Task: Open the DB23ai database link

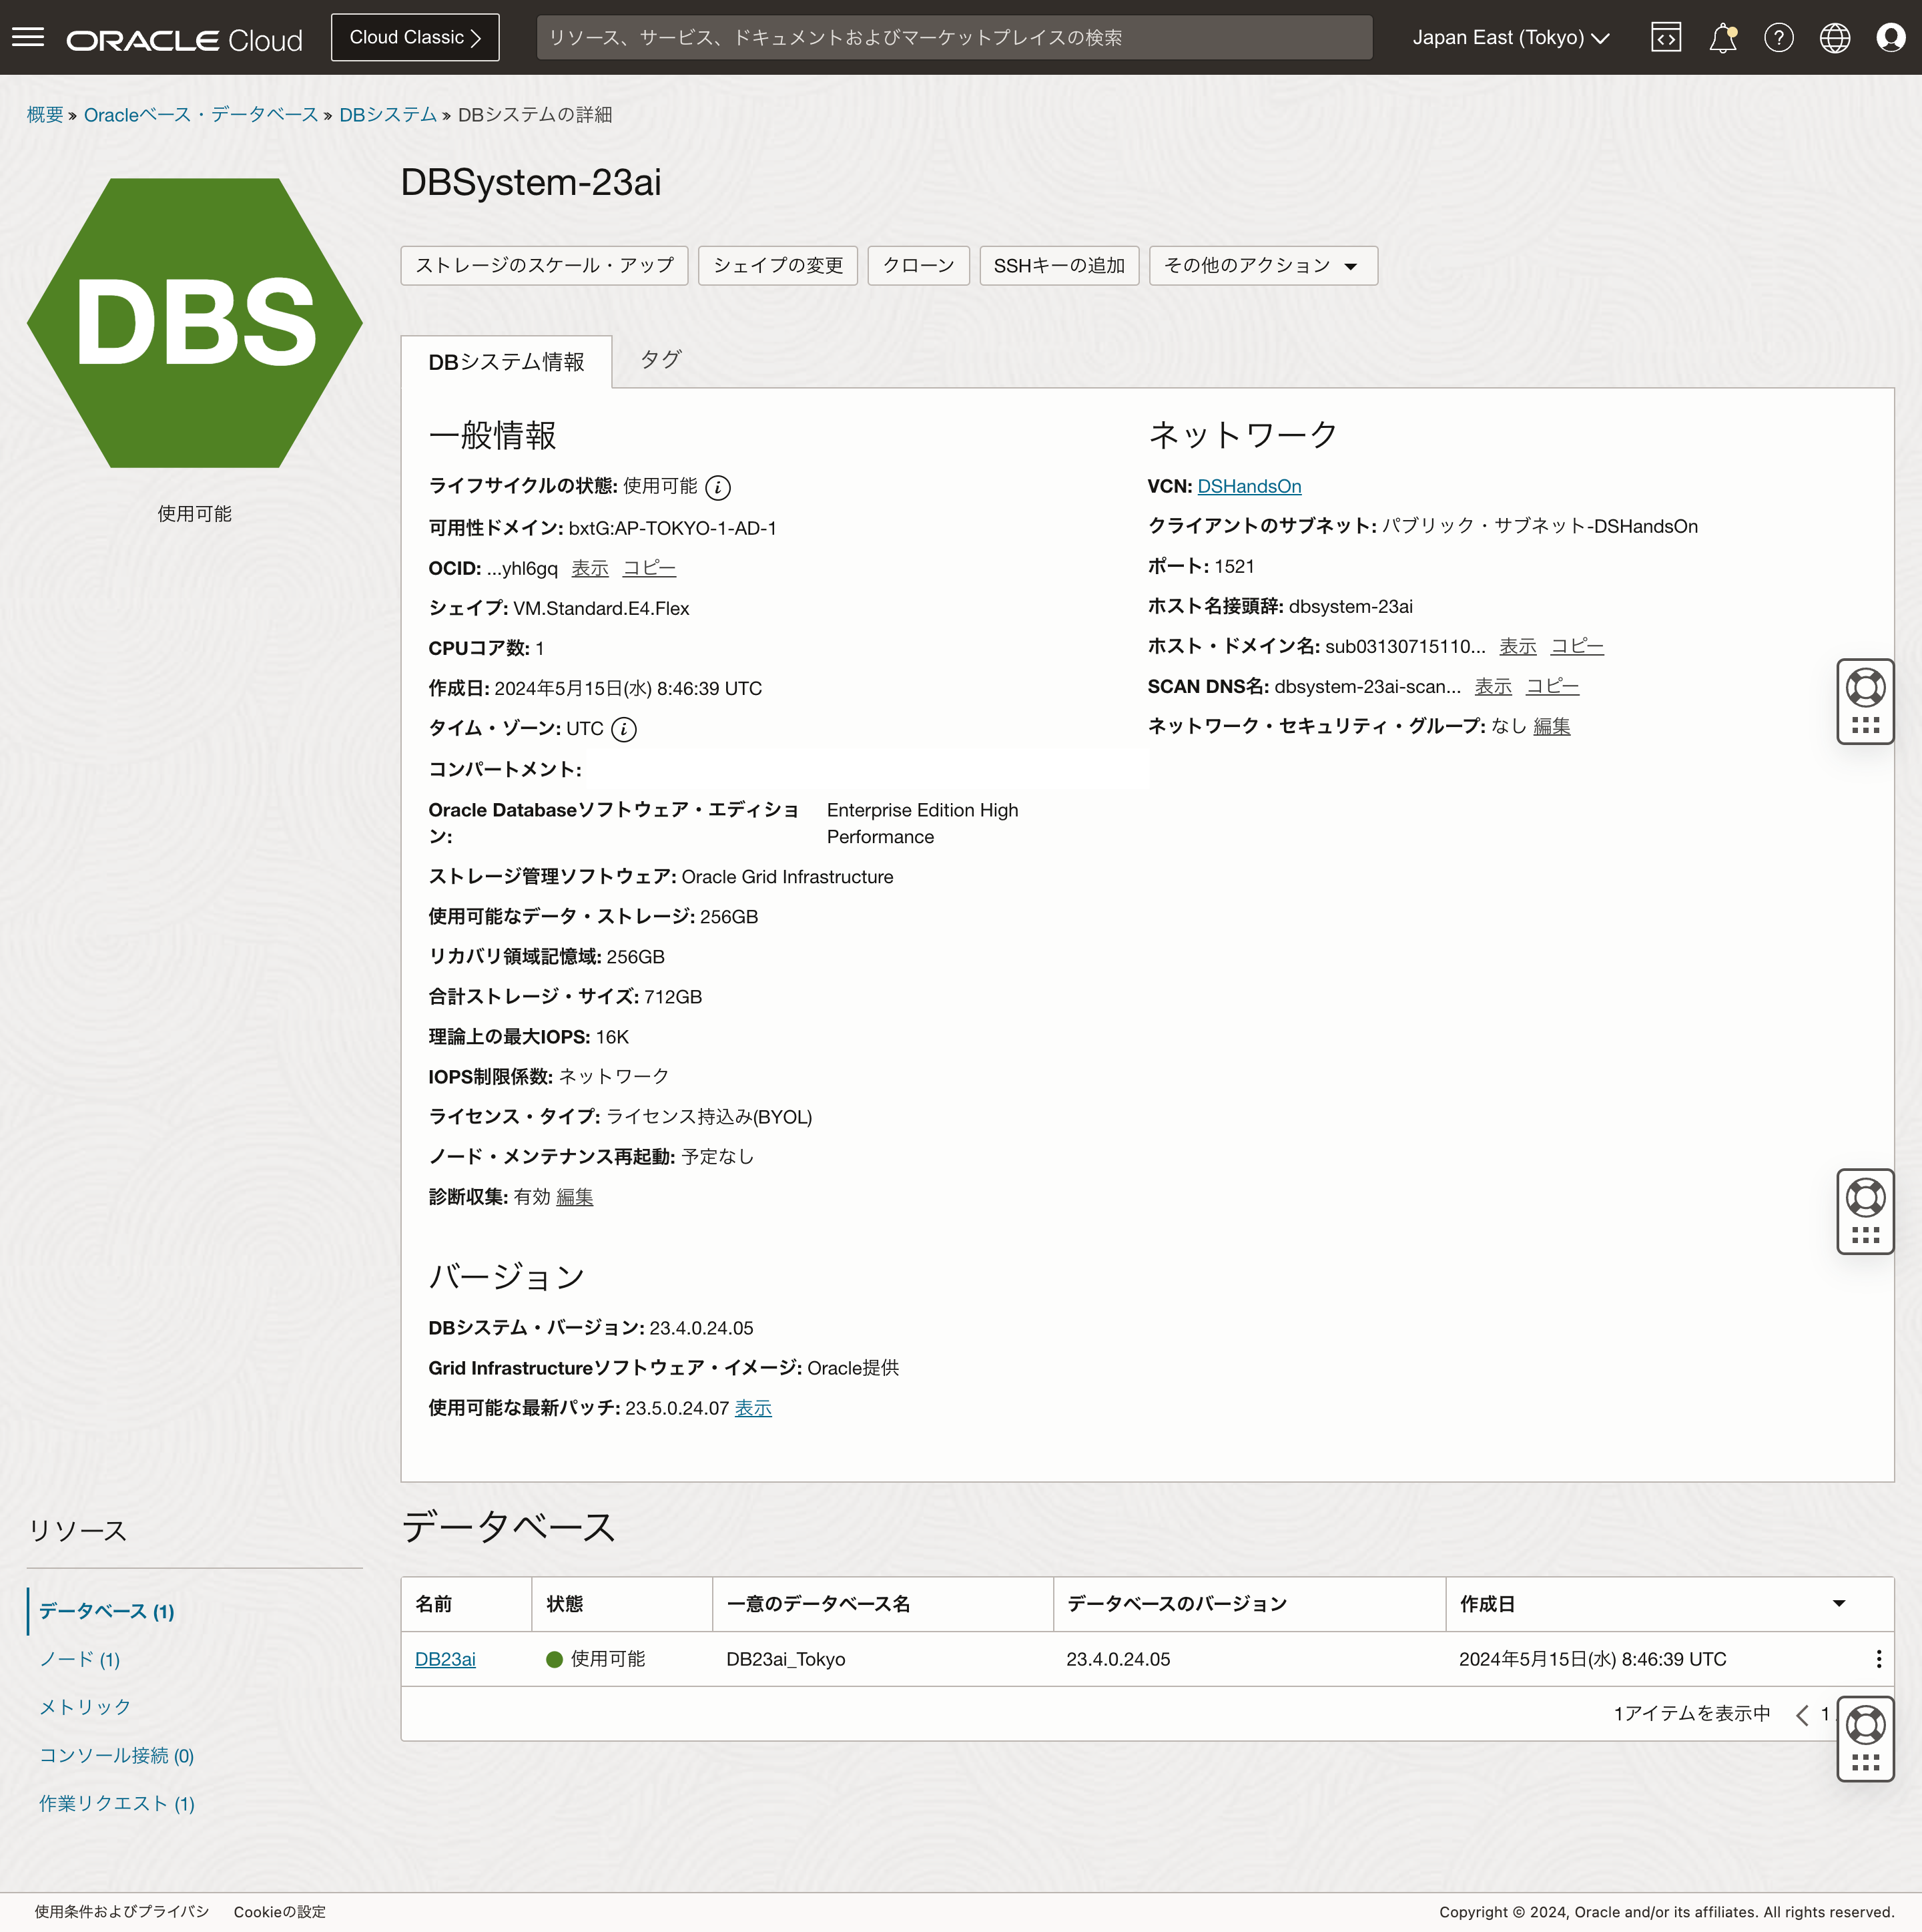Action: click(444, 1660)
